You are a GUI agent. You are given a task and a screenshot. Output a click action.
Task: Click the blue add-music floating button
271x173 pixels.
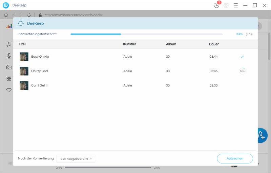click(263, 135)
